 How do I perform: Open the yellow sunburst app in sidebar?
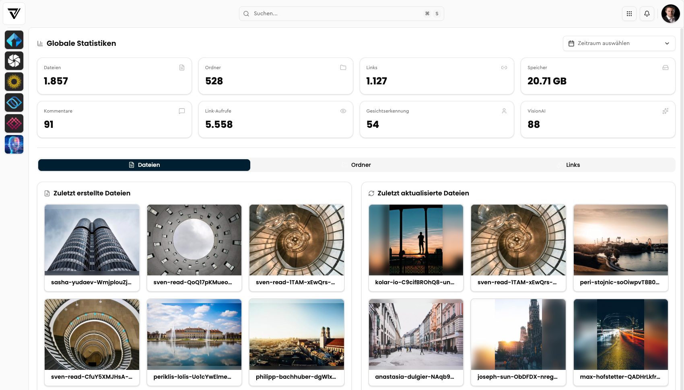[14, 82]
